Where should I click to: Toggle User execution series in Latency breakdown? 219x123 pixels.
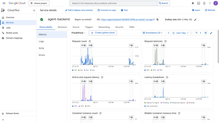point(151,106)
